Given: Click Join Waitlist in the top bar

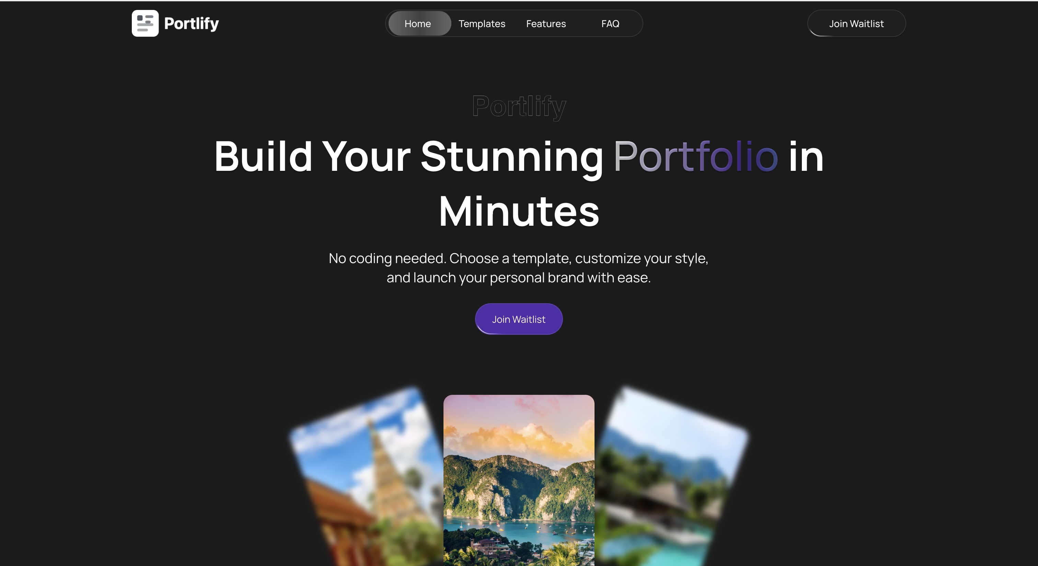Looking at the screenshot, I should click(856, 24).
